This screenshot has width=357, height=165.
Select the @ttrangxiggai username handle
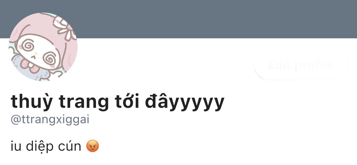[50, 120]
